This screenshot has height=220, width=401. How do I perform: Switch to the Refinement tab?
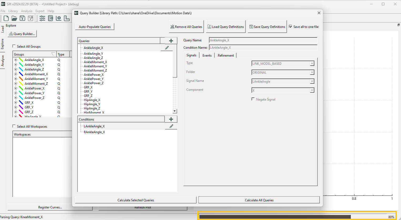pos(226,55)
